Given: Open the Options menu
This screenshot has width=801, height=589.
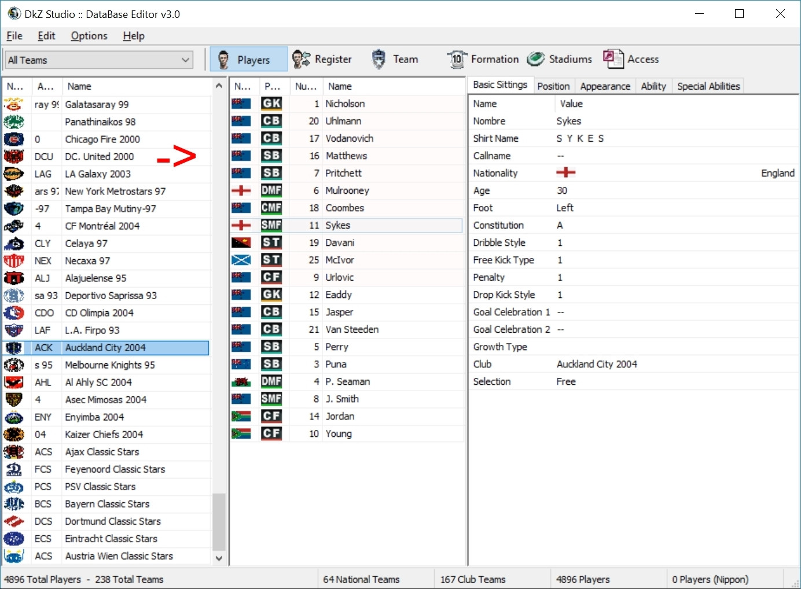Looking at the screenshot, I should (89, 36).
